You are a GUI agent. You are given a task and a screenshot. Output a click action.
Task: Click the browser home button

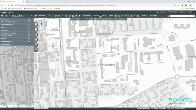coord(12,5)
